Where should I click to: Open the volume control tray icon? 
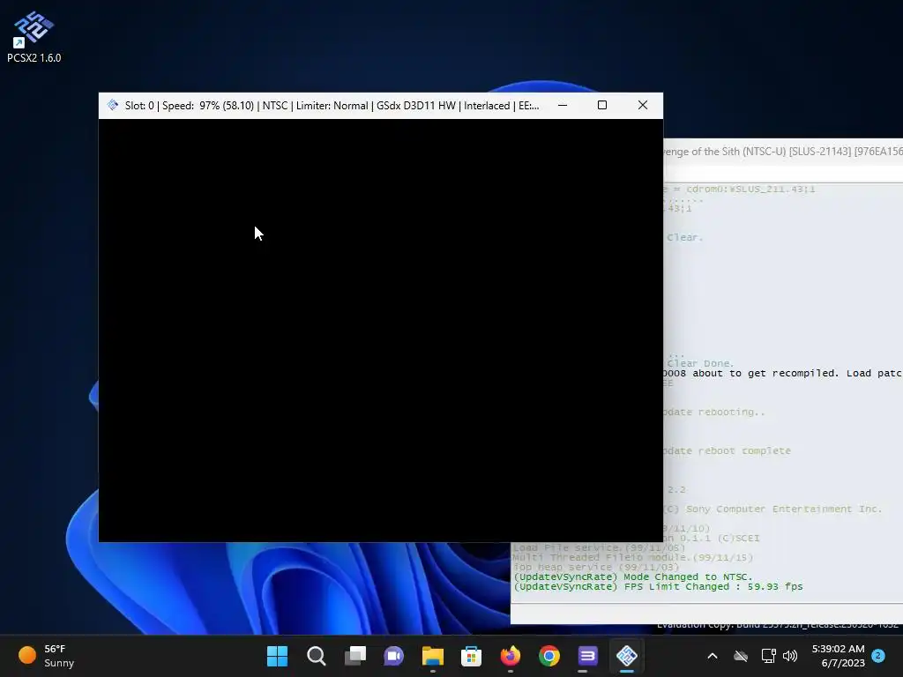tap(791, 656)
